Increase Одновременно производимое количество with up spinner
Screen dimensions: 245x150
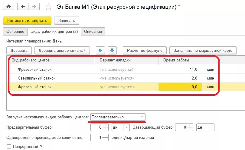(x=105, y=136)
